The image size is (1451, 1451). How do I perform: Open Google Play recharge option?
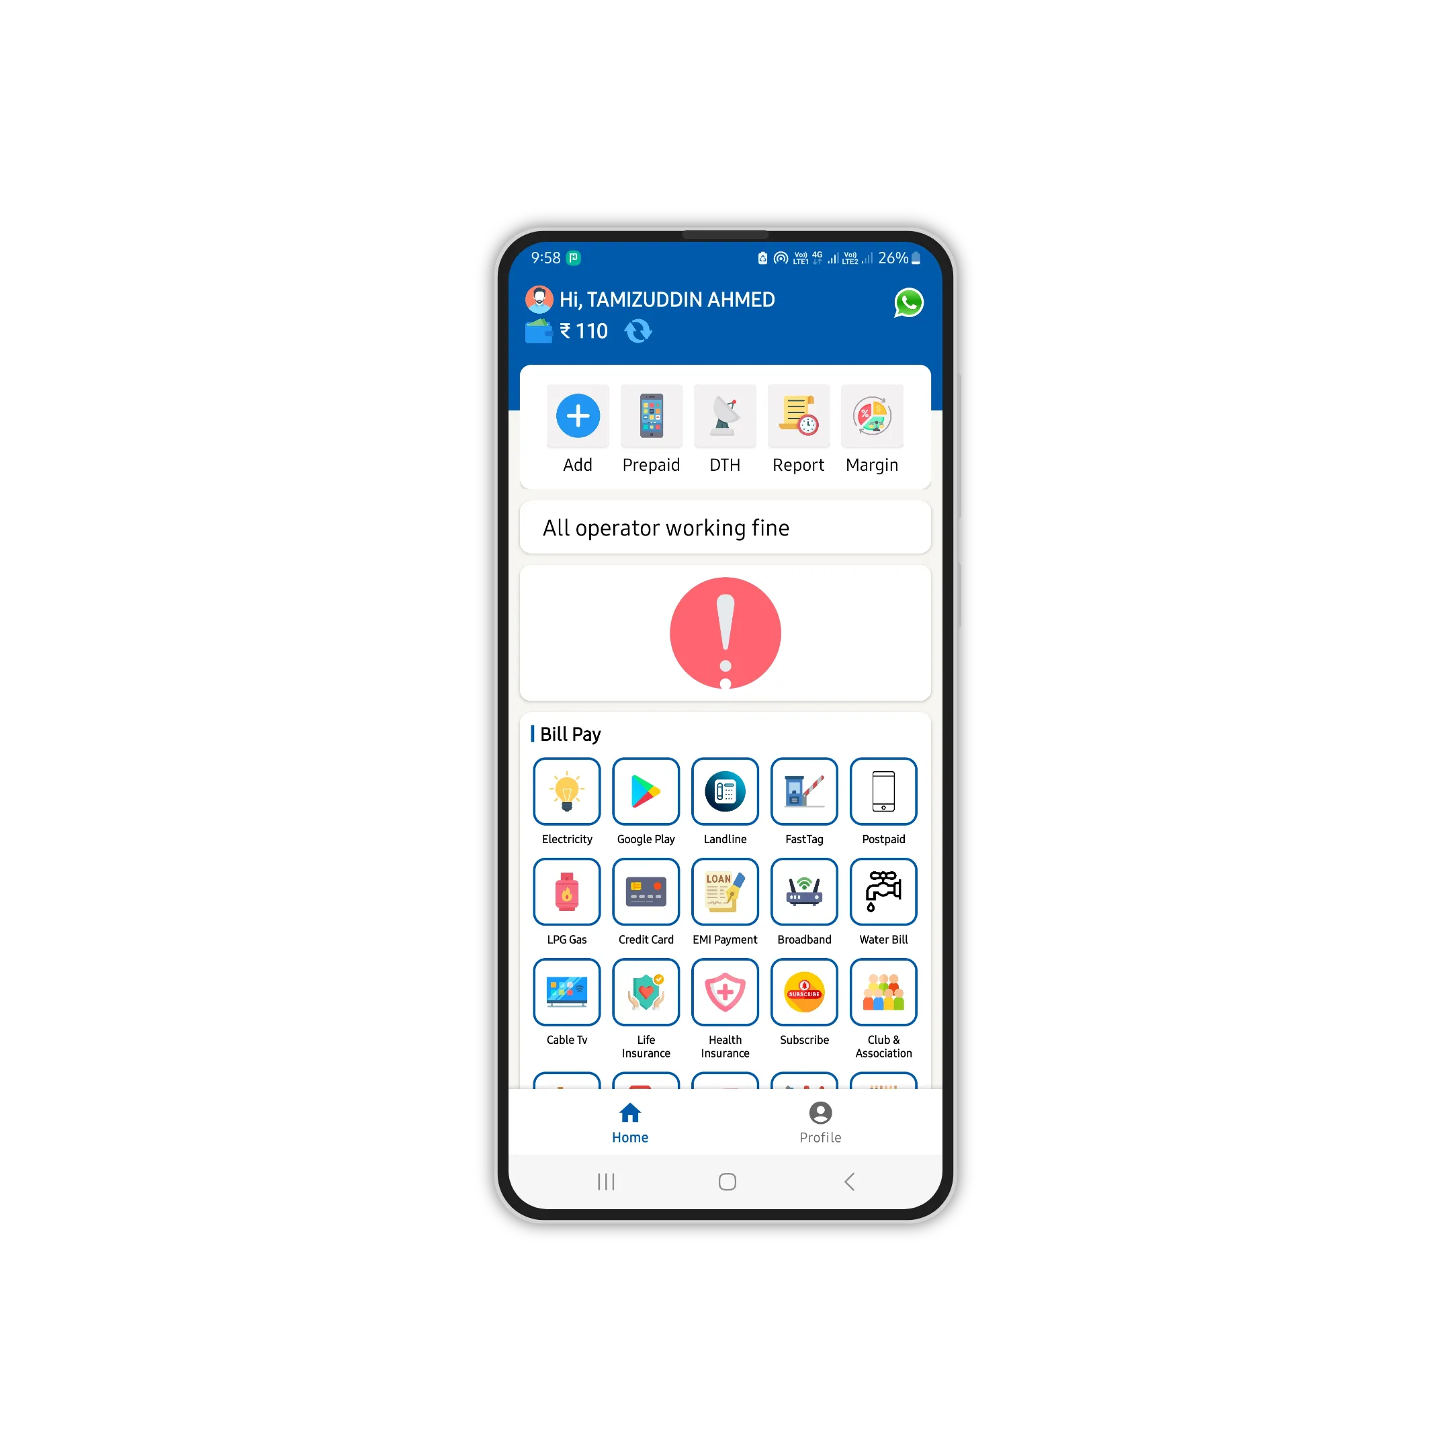click(x=646, y=799)
